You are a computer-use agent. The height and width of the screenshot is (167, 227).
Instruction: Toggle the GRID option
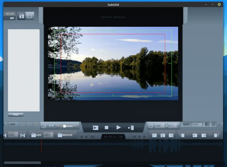coord(12,124)
